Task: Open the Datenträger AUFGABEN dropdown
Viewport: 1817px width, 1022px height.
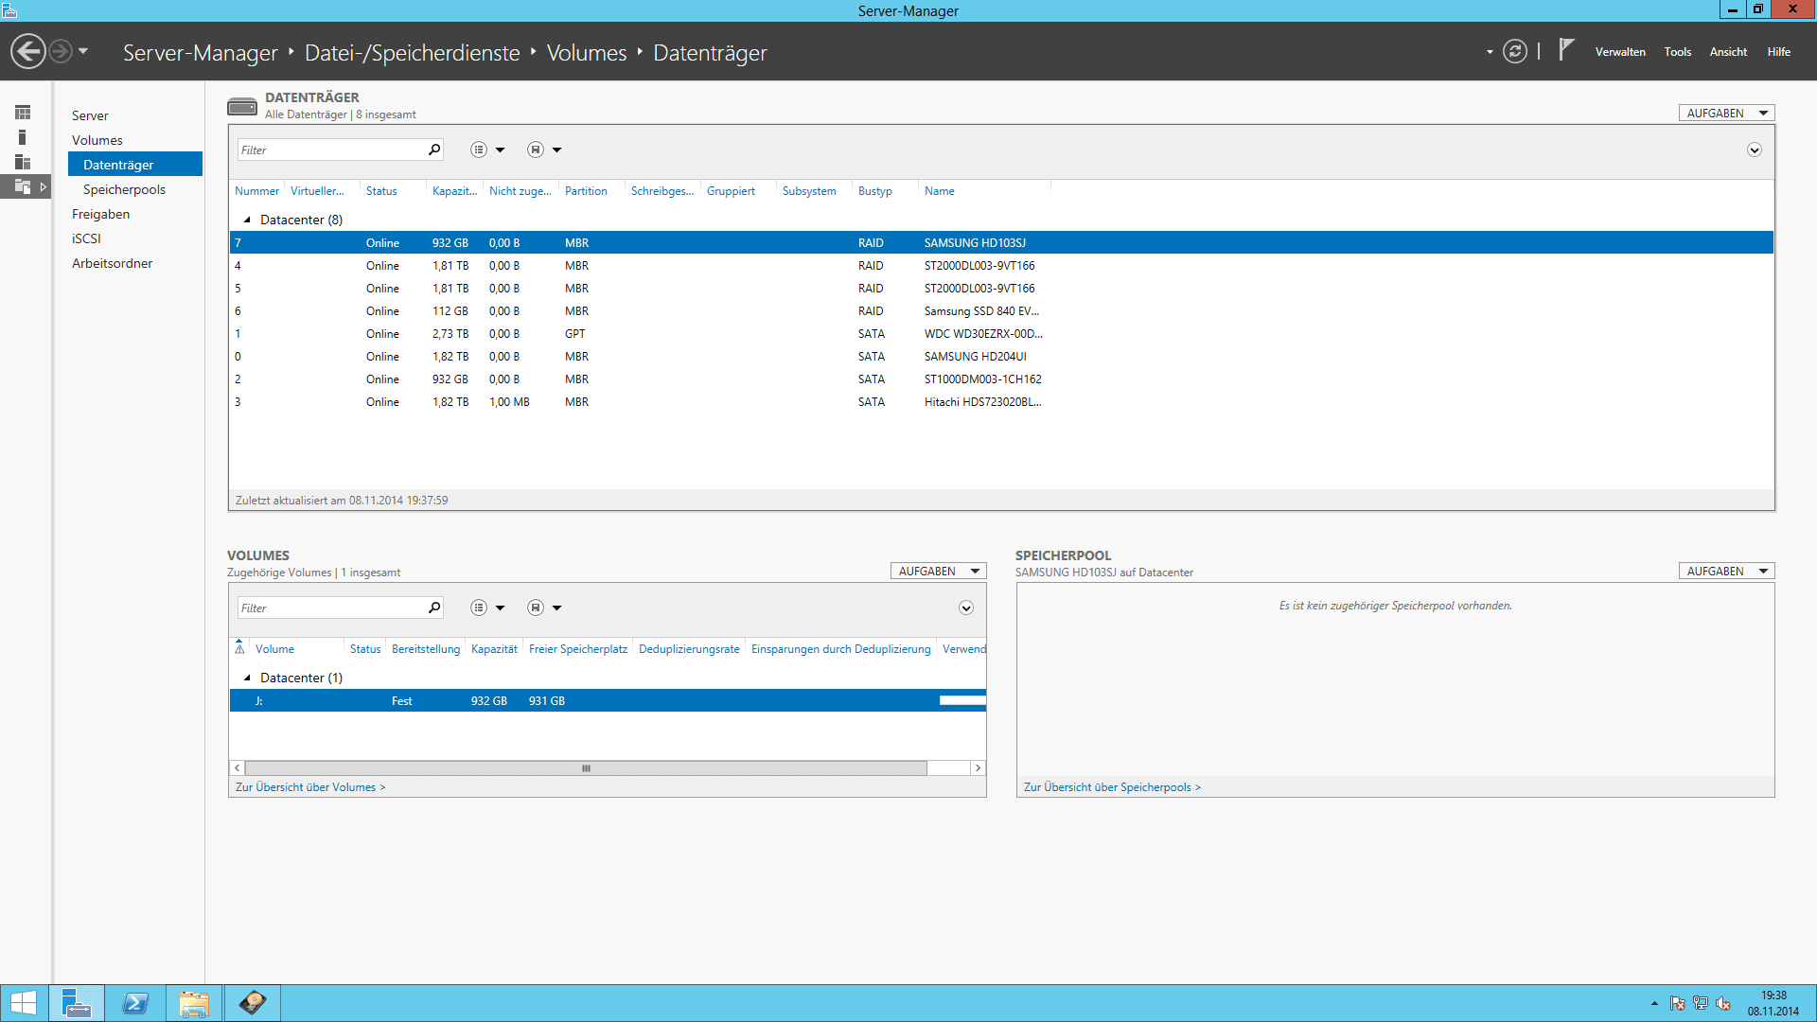Action: pos(1726,113)
